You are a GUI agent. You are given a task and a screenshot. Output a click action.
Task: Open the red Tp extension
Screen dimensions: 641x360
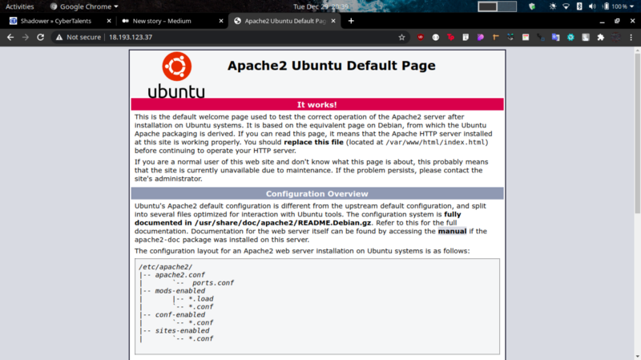pyautogui.click(x=450, y=37)
